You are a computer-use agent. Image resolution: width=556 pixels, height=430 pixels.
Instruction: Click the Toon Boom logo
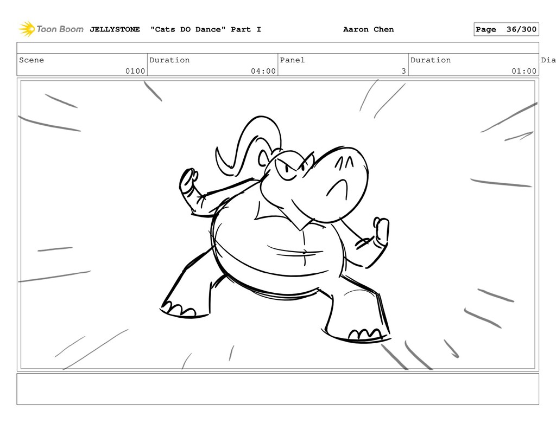click(50, 29)
